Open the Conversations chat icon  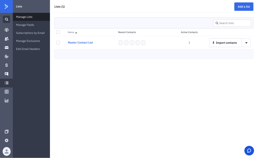[6, 74]
